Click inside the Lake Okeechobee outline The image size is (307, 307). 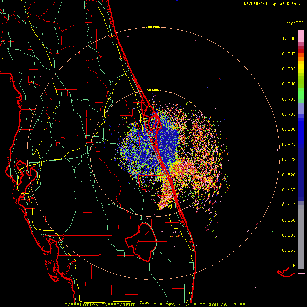tap(145, 242)
